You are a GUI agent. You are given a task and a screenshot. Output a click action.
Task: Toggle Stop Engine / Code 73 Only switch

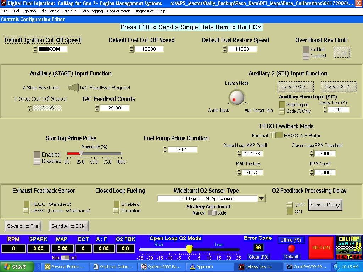(282, 108)
